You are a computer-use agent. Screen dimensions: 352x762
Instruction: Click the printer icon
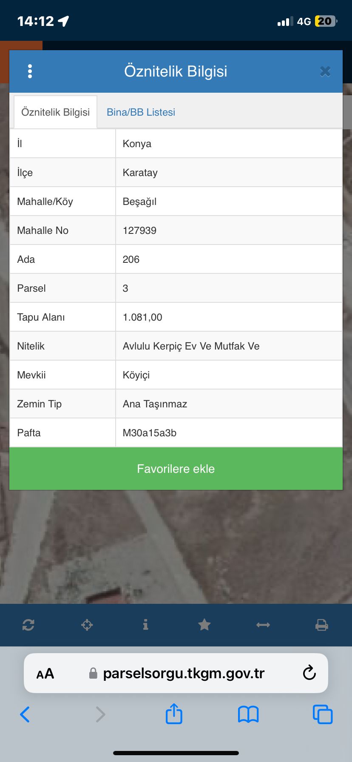tap(322, 625)
